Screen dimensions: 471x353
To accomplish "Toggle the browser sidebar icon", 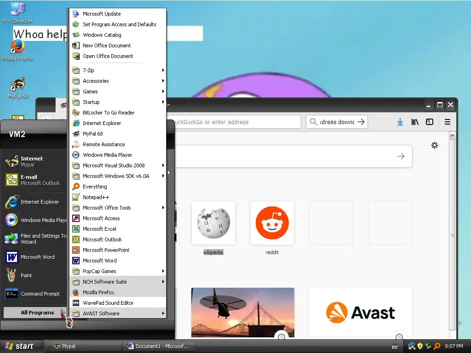I will coord(430,122).
